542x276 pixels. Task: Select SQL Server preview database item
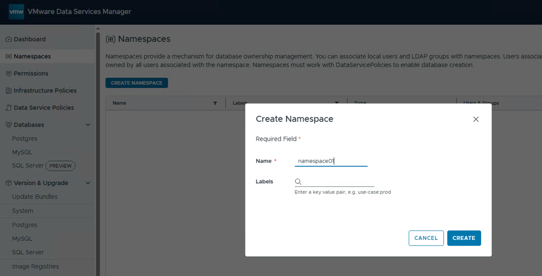(28, 166)
